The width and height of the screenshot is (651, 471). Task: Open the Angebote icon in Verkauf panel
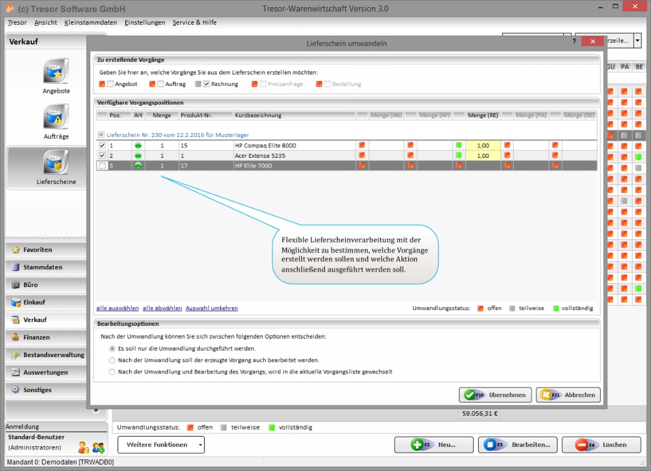coord(56,72)
